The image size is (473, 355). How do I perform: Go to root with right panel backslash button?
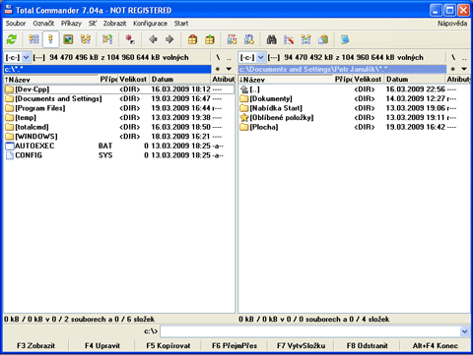(453, 58)
